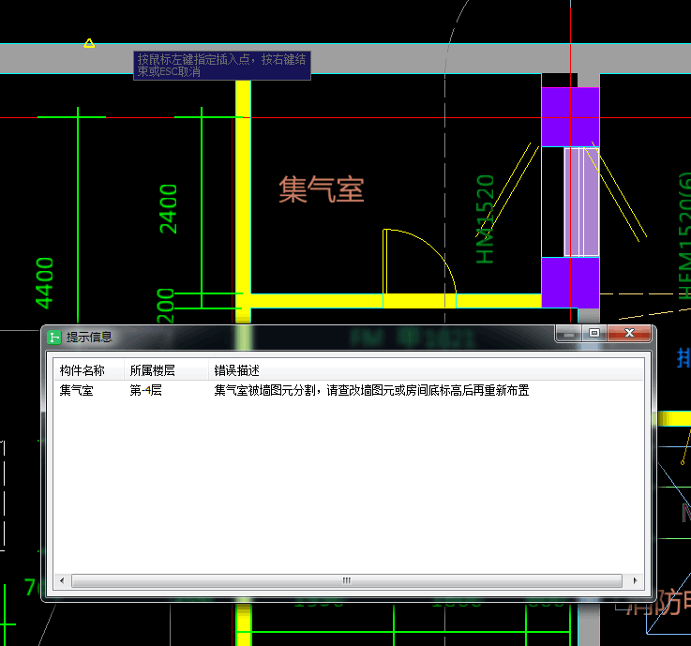Screen dimensions: 691x646
Task: Minimize the 提示信息 dialog
Action: pos(568,334)
